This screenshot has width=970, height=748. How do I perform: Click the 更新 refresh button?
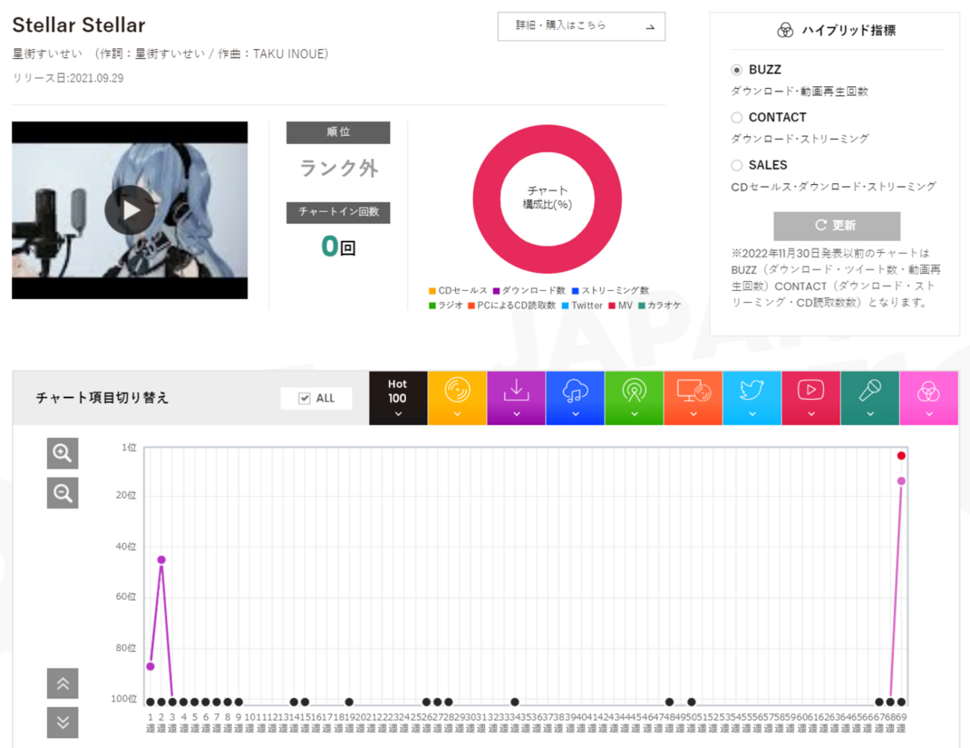(x=836, y=225)
